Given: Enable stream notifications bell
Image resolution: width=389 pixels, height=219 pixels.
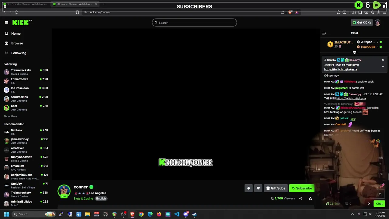Looking at the screenshot, I should (248, 188).
